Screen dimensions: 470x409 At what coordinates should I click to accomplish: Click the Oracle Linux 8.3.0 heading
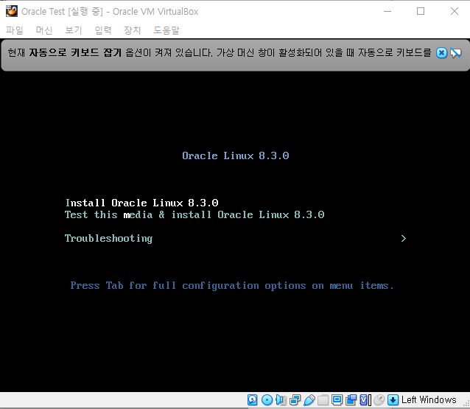point(236,156)
